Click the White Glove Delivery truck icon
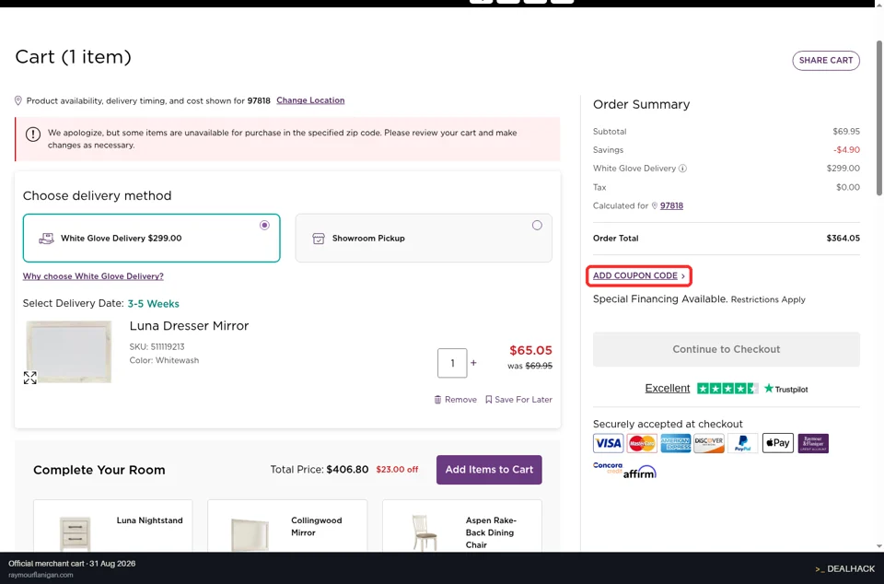The image size is (884, 584). click(x=46, y=239)
